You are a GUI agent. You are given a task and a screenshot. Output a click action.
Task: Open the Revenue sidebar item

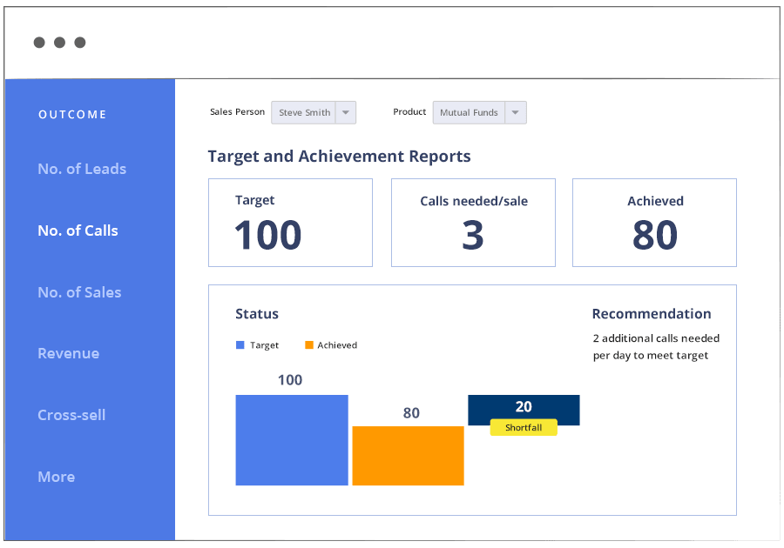point(69,353)
